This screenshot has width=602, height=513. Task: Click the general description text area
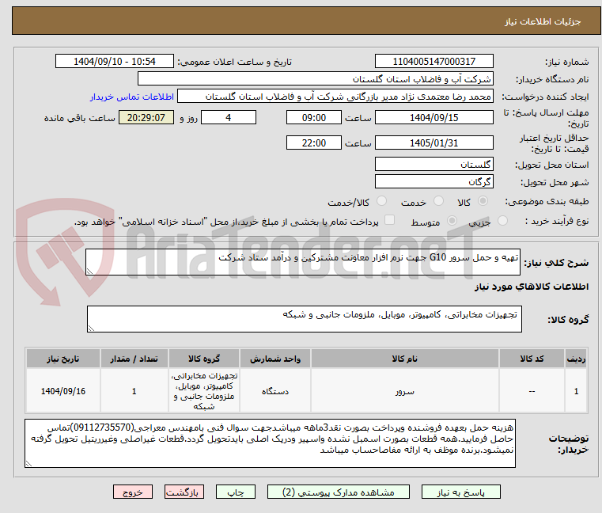[x=303, y=262]
